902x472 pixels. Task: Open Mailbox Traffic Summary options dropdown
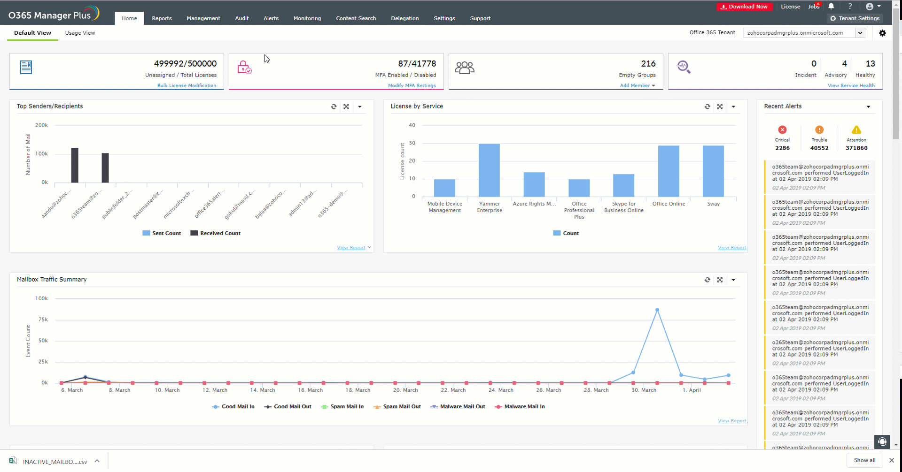click(x=733, y=280)
